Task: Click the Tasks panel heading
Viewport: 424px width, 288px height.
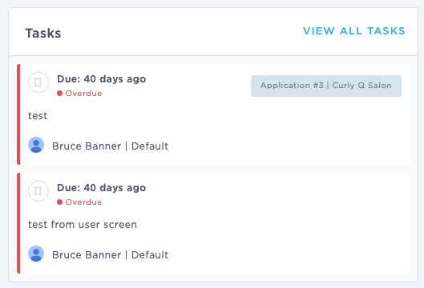Action: point(43,33)
